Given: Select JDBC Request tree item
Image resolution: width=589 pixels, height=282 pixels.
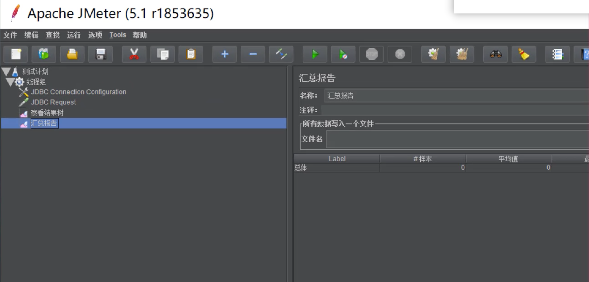Looking at the screenshot, I should pyautogui.click(x=53, y=102).
